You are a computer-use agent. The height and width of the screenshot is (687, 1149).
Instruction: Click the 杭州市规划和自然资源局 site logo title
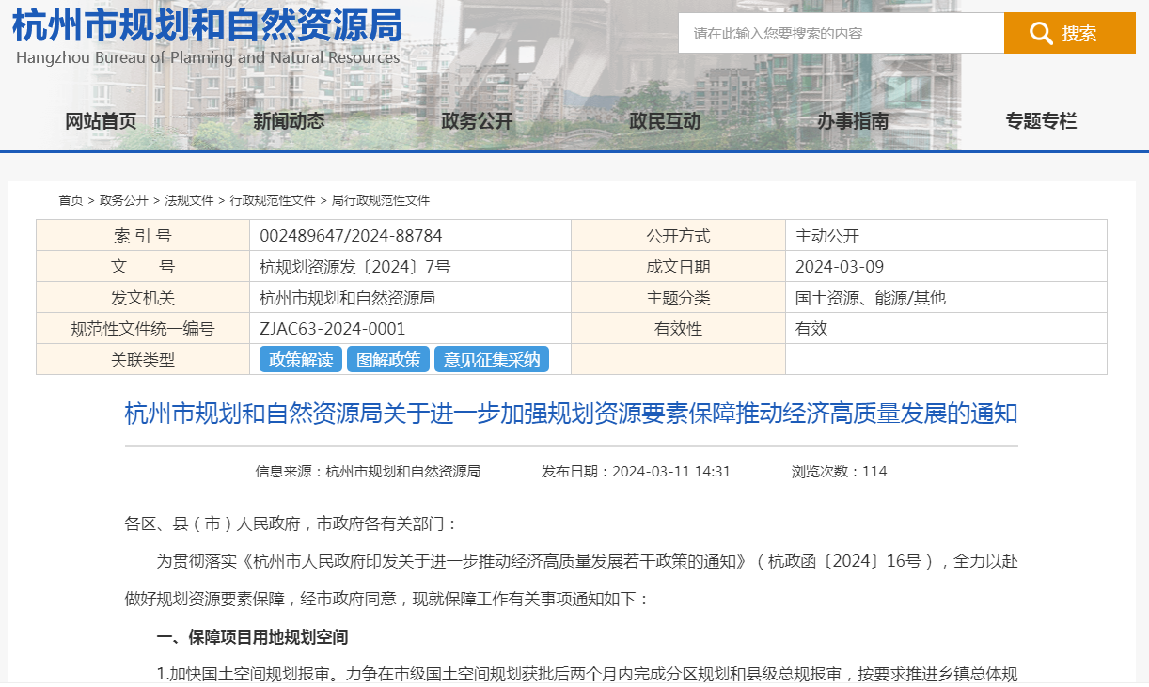tap(207, 25)
